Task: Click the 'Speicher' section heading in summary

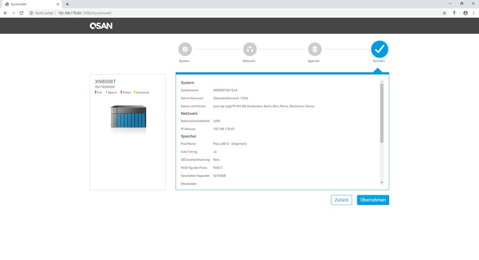Action: pyautogui.click(x=188, y=136)
